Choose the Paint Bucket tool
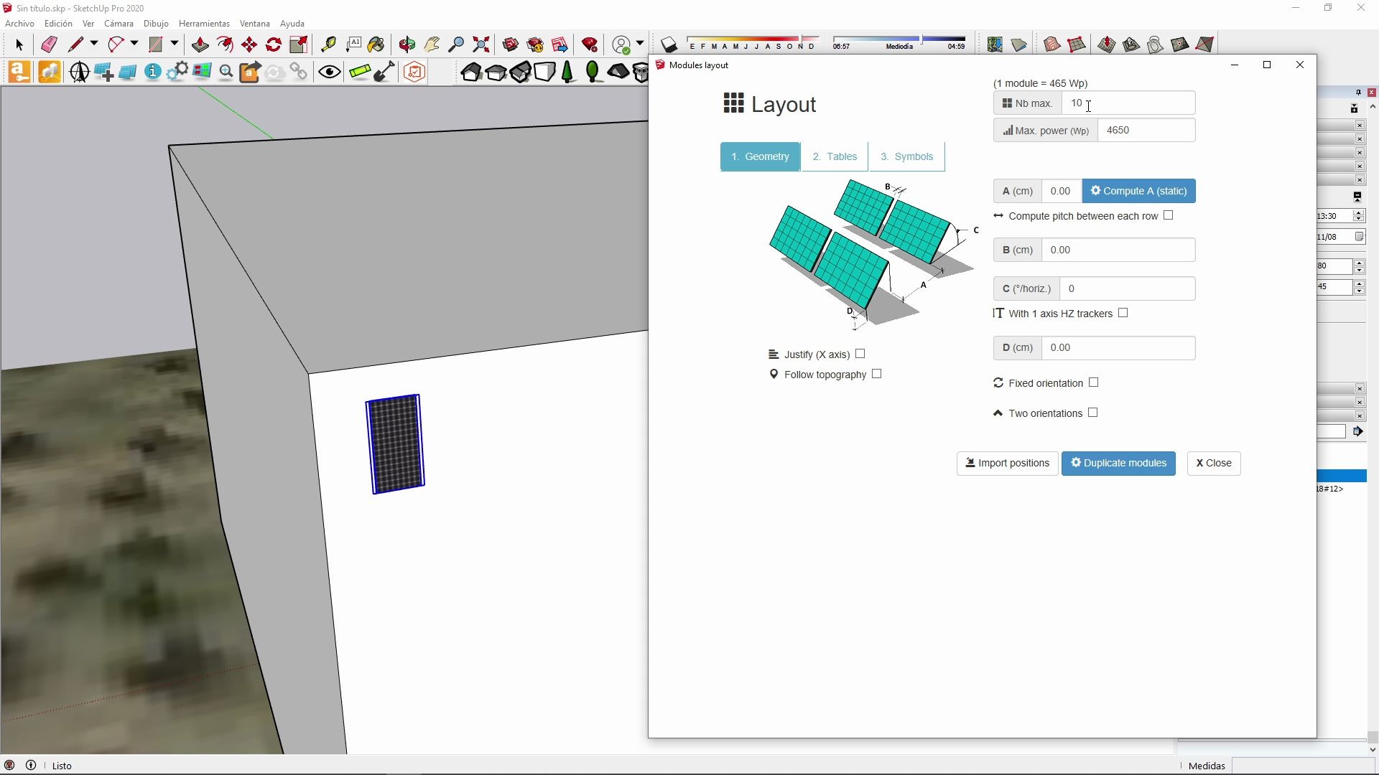 click(x=376, y=44)
